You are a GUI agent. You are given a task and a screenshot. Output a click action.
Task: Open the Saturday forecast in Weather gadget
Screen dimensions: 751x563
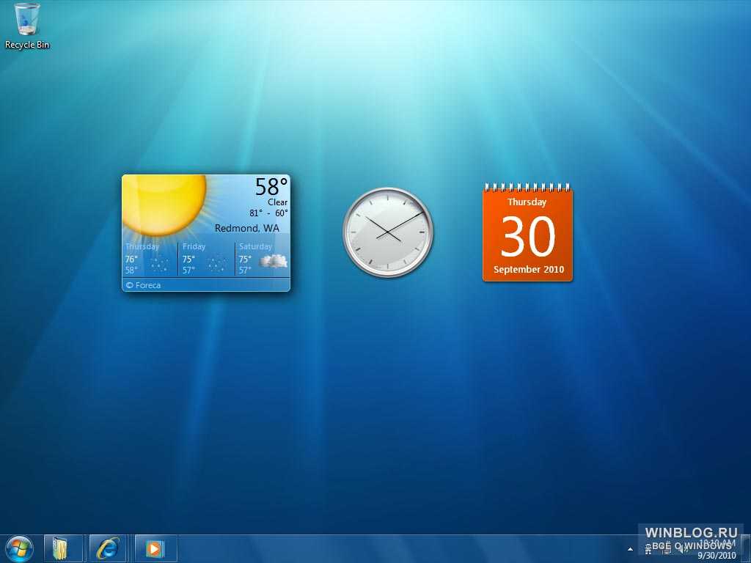click(263, 260)
